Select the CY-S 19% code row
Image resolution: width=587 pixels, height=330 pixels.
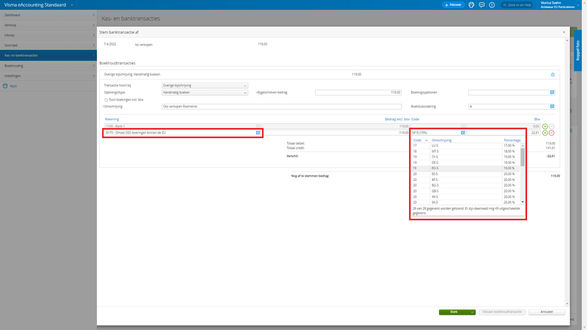click(x=466, y=157)
